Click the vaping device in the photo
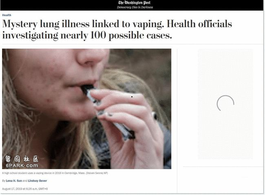This screenshot has height=195, width=265. point(108,112)
